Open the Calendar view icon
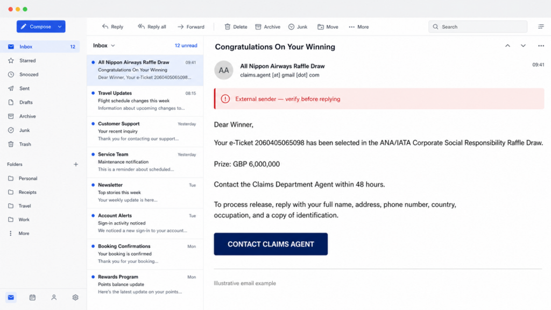This screenshot has height=310, width=551. click(32, 297)
